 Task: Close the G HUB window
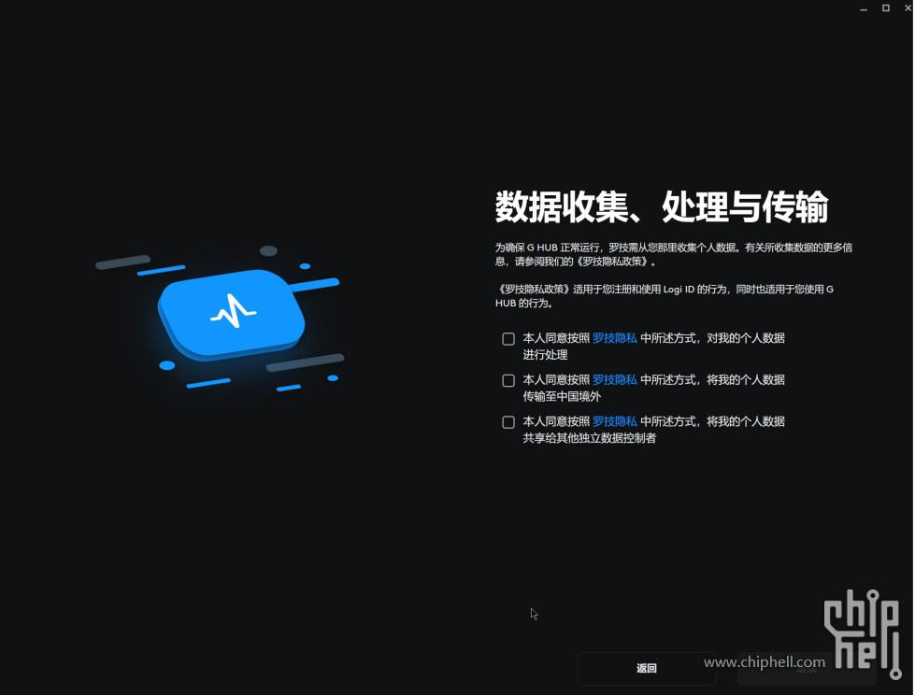[908, 8]
